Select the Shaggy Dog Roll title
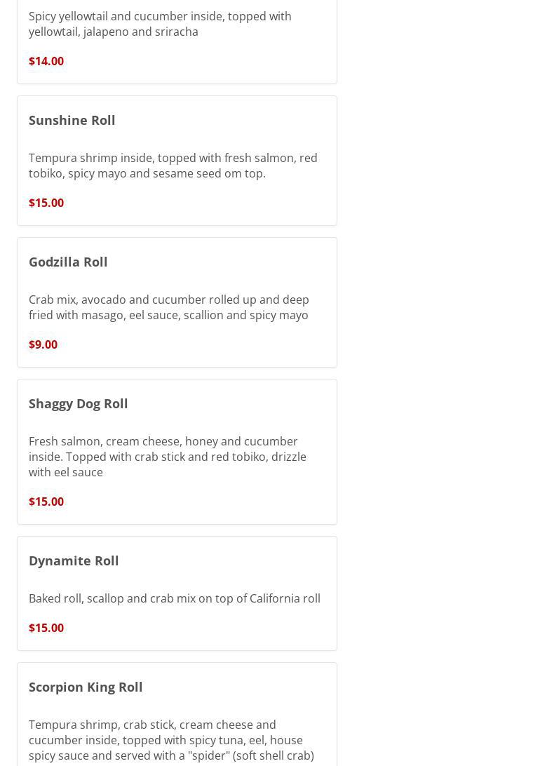This screenshot has height=766, width=540. tap(78, 403)
